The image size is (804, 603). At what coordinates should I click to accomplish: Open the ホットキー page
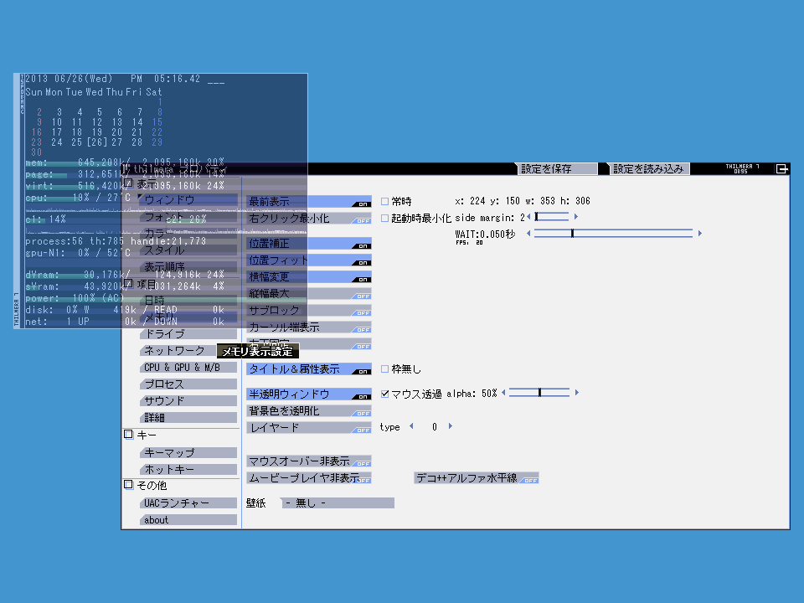(188, 469)
